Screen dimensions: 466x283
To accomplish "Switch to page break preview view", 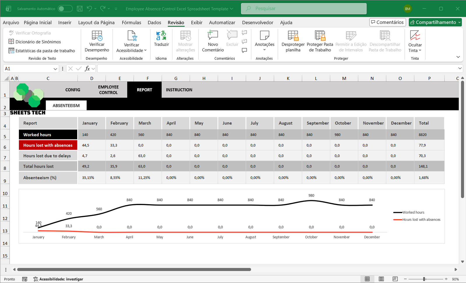I will [395, 279].
